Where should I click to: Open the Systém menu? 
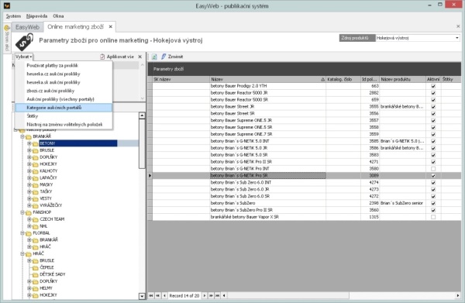[x=13, y=16]
